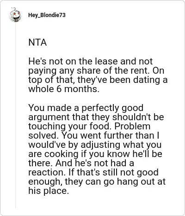Image resolution: width=185 pixels, height=216 pixels.
Task: Click the line 'touching your food. Problem'
Action: [89, 126]
